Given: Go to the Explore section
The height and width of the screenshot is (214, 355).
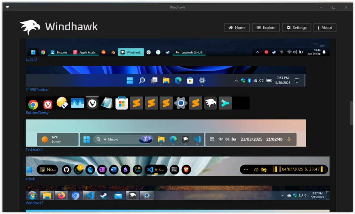Looking at the screenshot, I should (x=266, y=27).
